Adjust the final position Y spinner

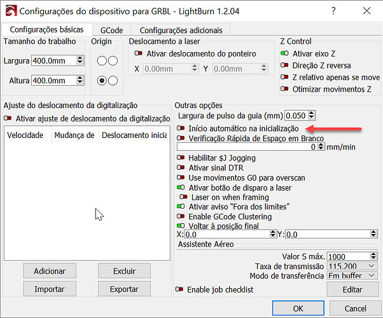373,234
